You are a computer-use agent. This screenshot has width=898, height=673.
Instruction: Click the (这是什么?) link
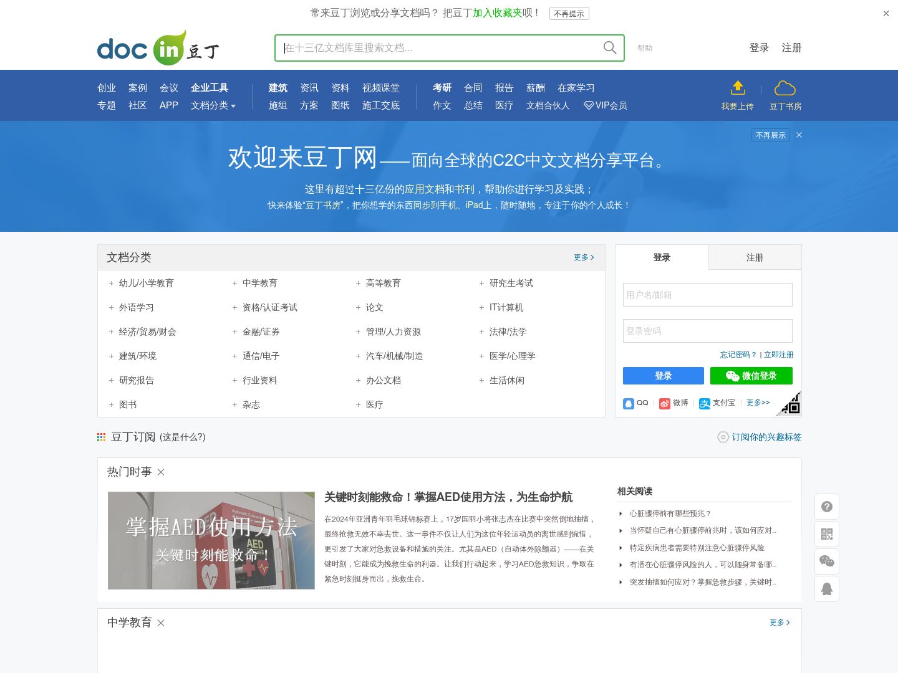(x=183, y=437)
